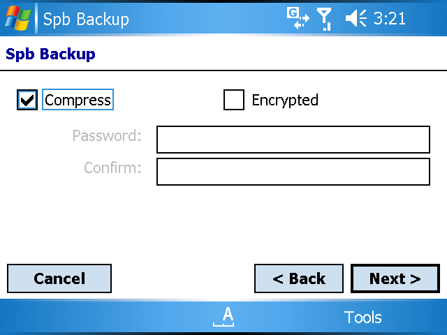Click the blue Spb Backup heading

point(50,54)
